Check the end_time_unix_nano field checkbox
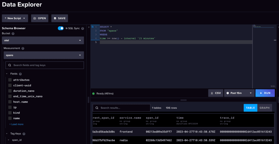The width and height of the screenshot is (279, 144). (x=10, y=96)
